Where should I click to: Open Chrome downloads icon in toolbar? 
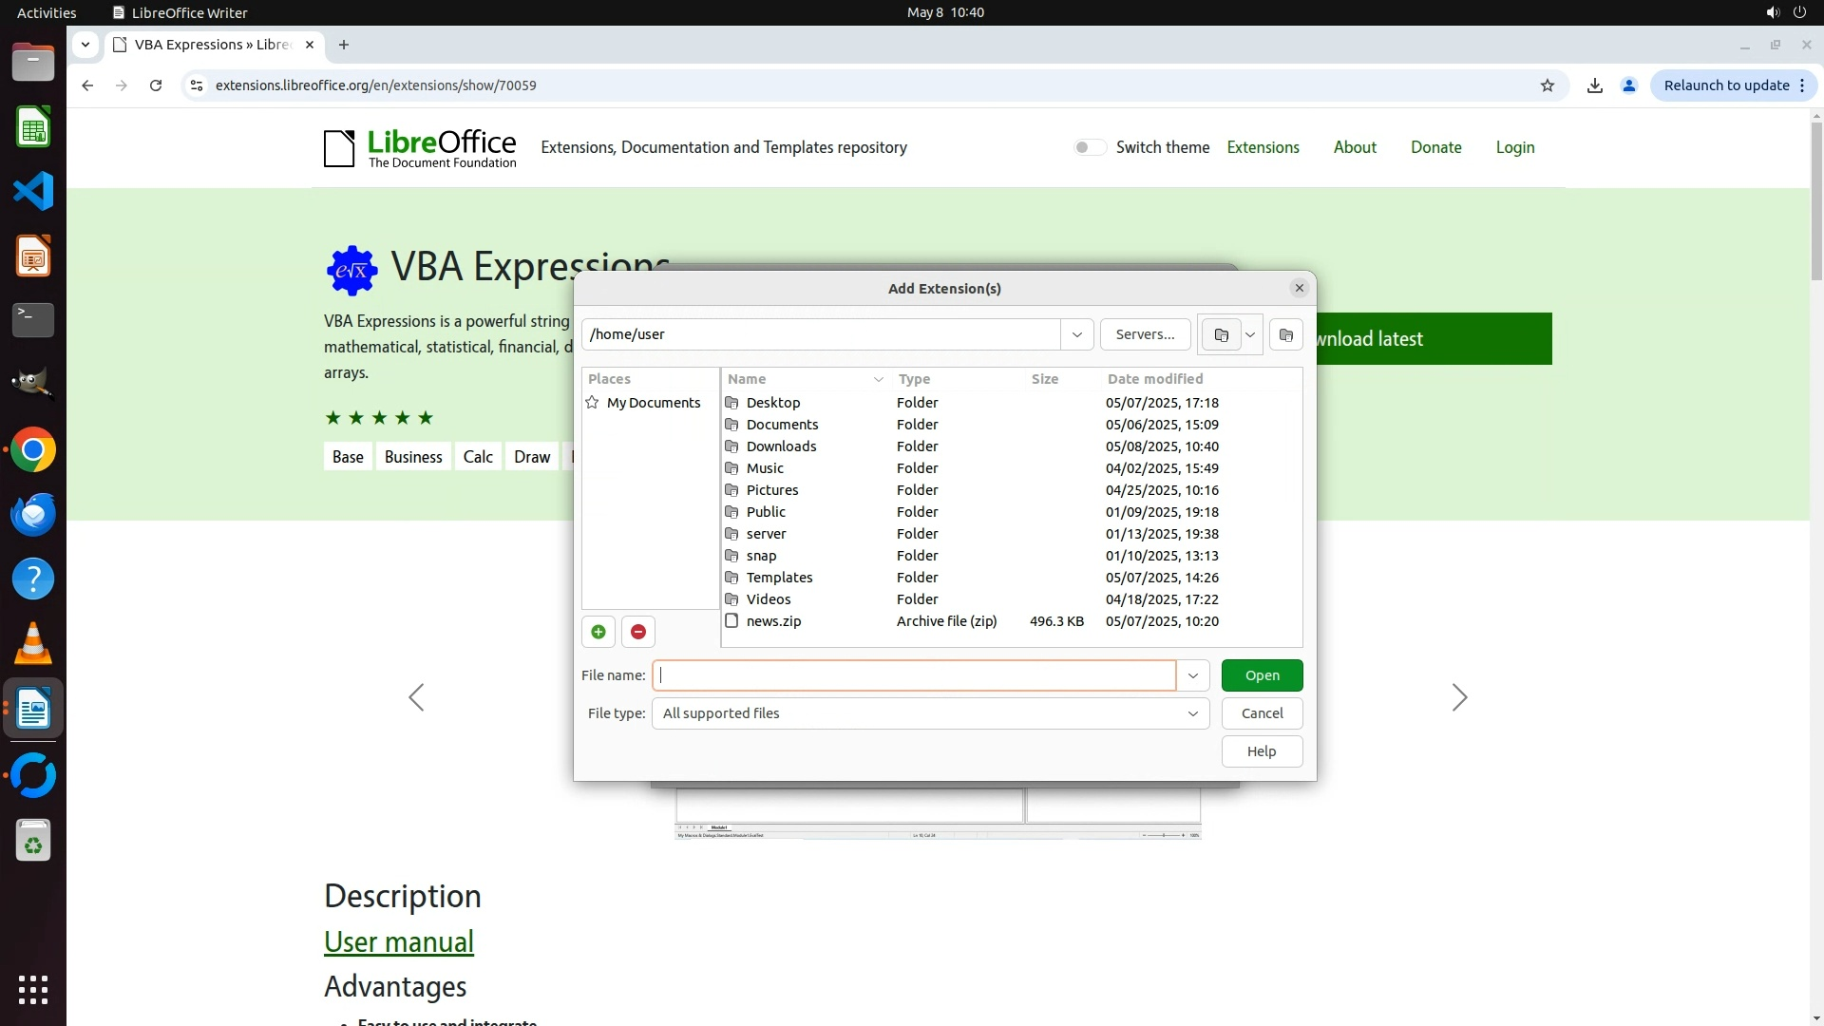coord(1595,85)
